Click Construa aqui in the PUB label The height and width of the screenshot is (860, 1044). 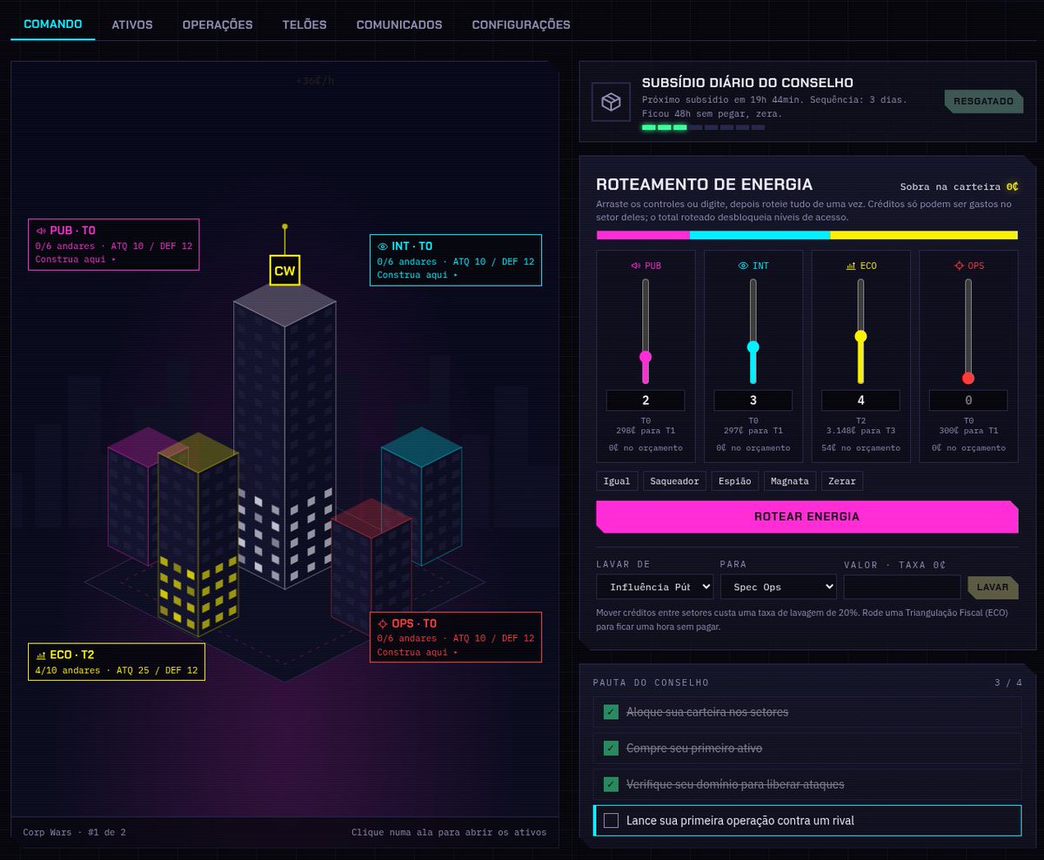coord(75,259)
